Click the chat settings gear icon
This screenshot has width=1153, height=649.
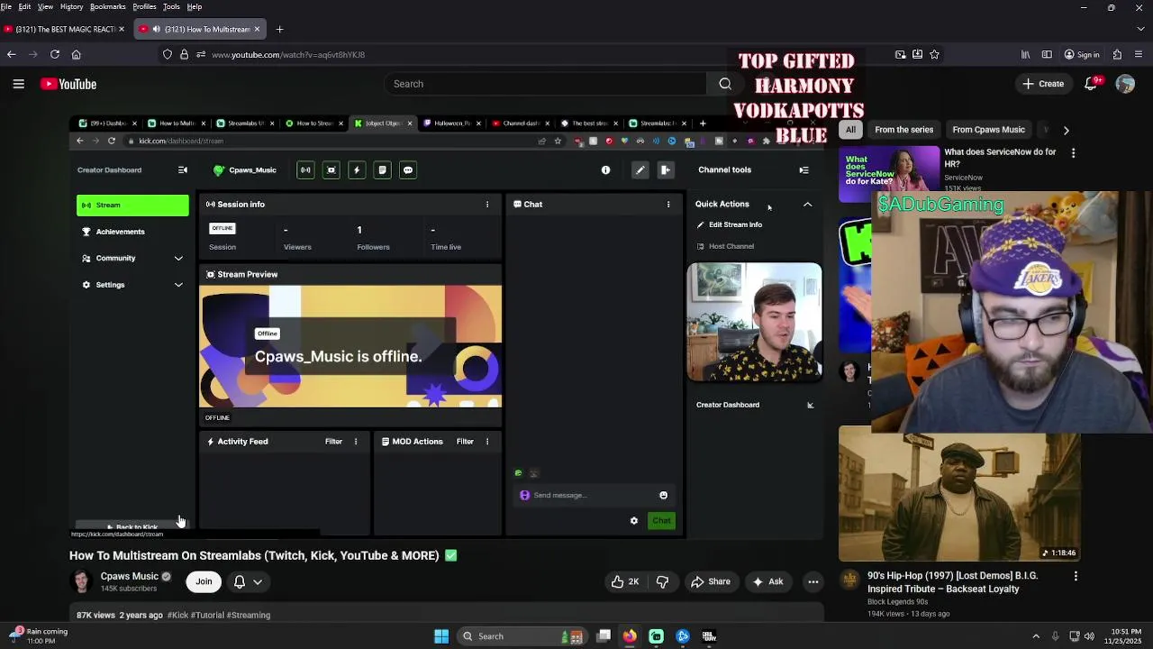(634, 520)
